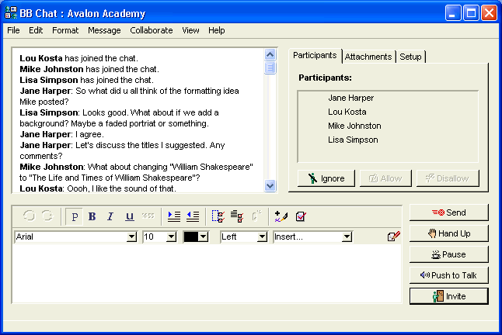This screenshot has height=335, width=502.
Task: Toggle italic text formatting
Action: (x=110, y=216)
